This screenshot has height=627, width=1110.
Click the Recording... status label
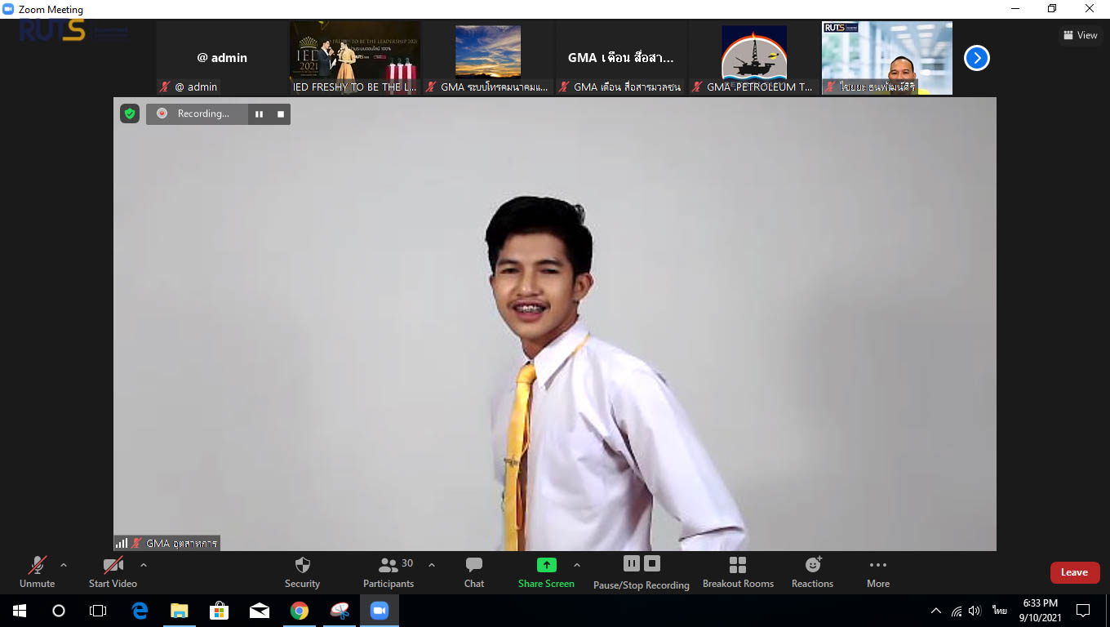(203, 113)
